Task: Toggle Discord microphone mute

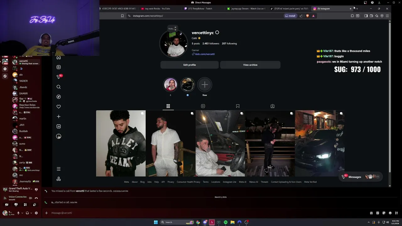Action: pyautogui.click(x=18, y=213)
